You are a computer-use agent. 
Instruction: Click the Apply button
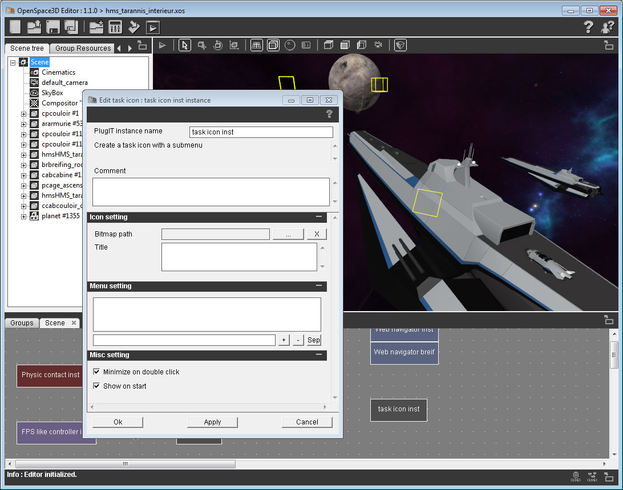pyautogui.click(x=212, y=422)
